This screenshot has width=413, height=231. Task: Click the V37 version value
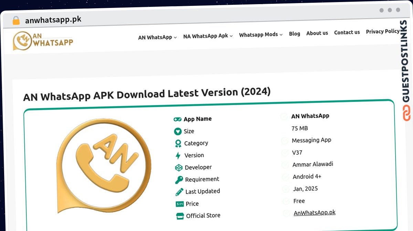click(297, 152)
